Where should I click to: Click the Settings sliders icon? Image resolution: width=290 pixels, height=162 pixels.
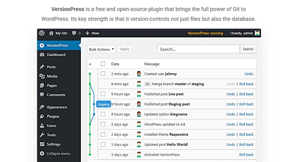[x=42, y=144]
